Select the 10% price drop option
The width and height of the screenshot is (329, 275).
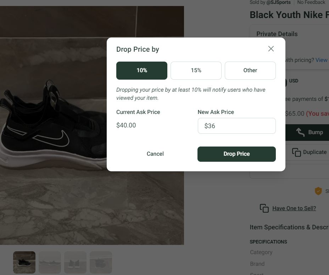coord(142,70)
